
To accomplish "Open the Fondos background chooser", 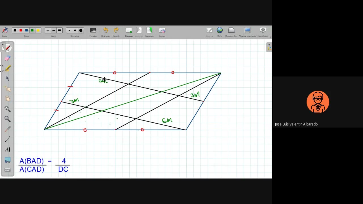I will tap(93, 30).
